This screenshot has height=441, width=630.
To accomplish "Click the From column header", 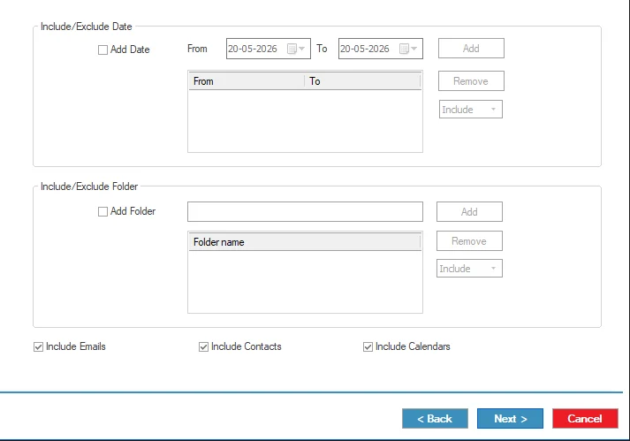I will 247,81.
